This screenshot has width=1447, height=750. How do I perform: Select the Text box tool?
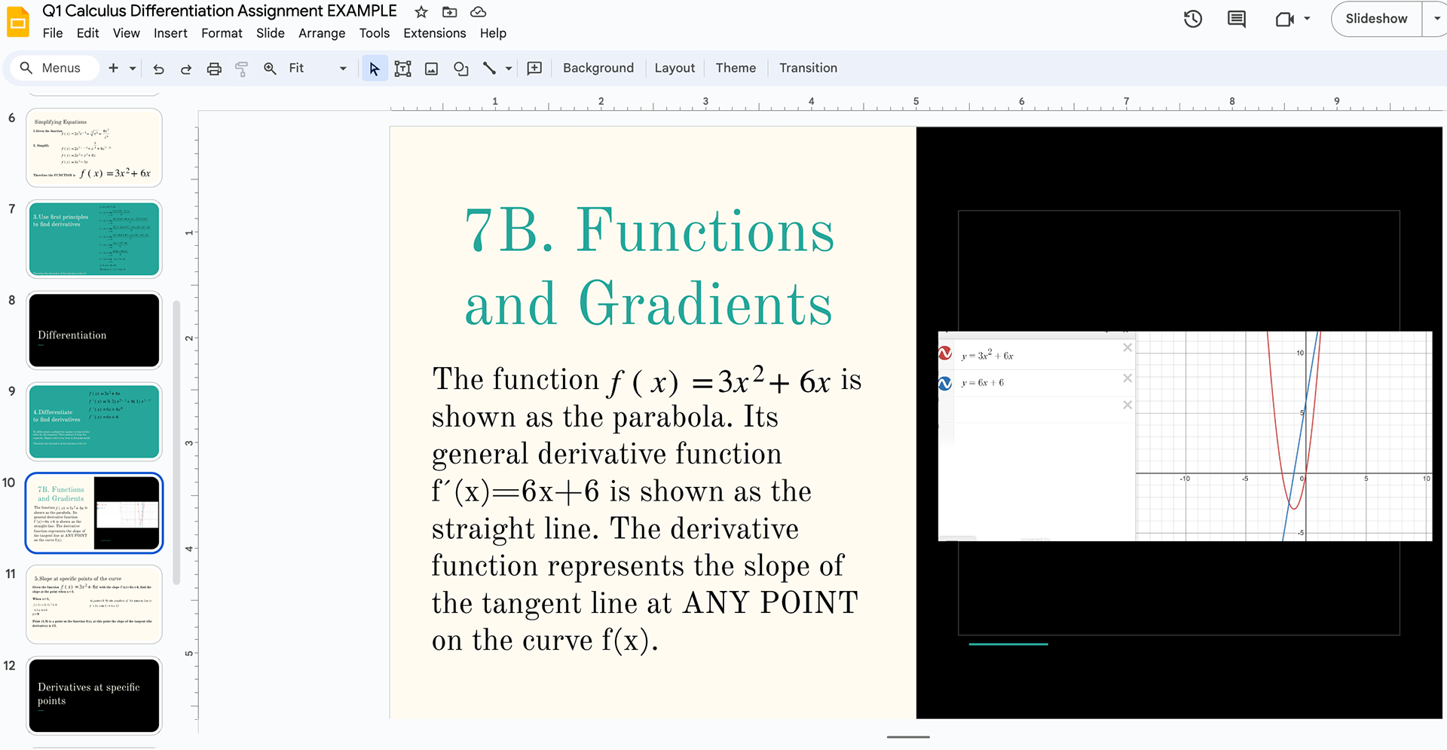coord(402,69)
